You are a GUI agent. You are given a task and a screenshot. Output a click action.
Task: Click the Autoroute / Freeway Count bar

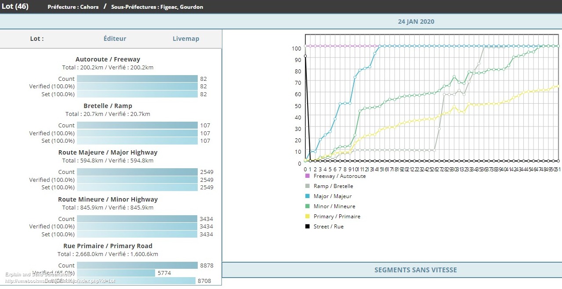pyautogui.click(x=137, y=79)
